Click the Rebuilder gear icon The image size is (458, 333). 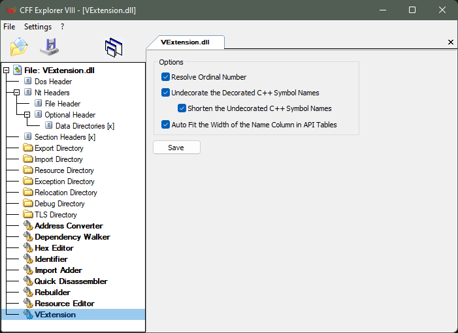28,292
